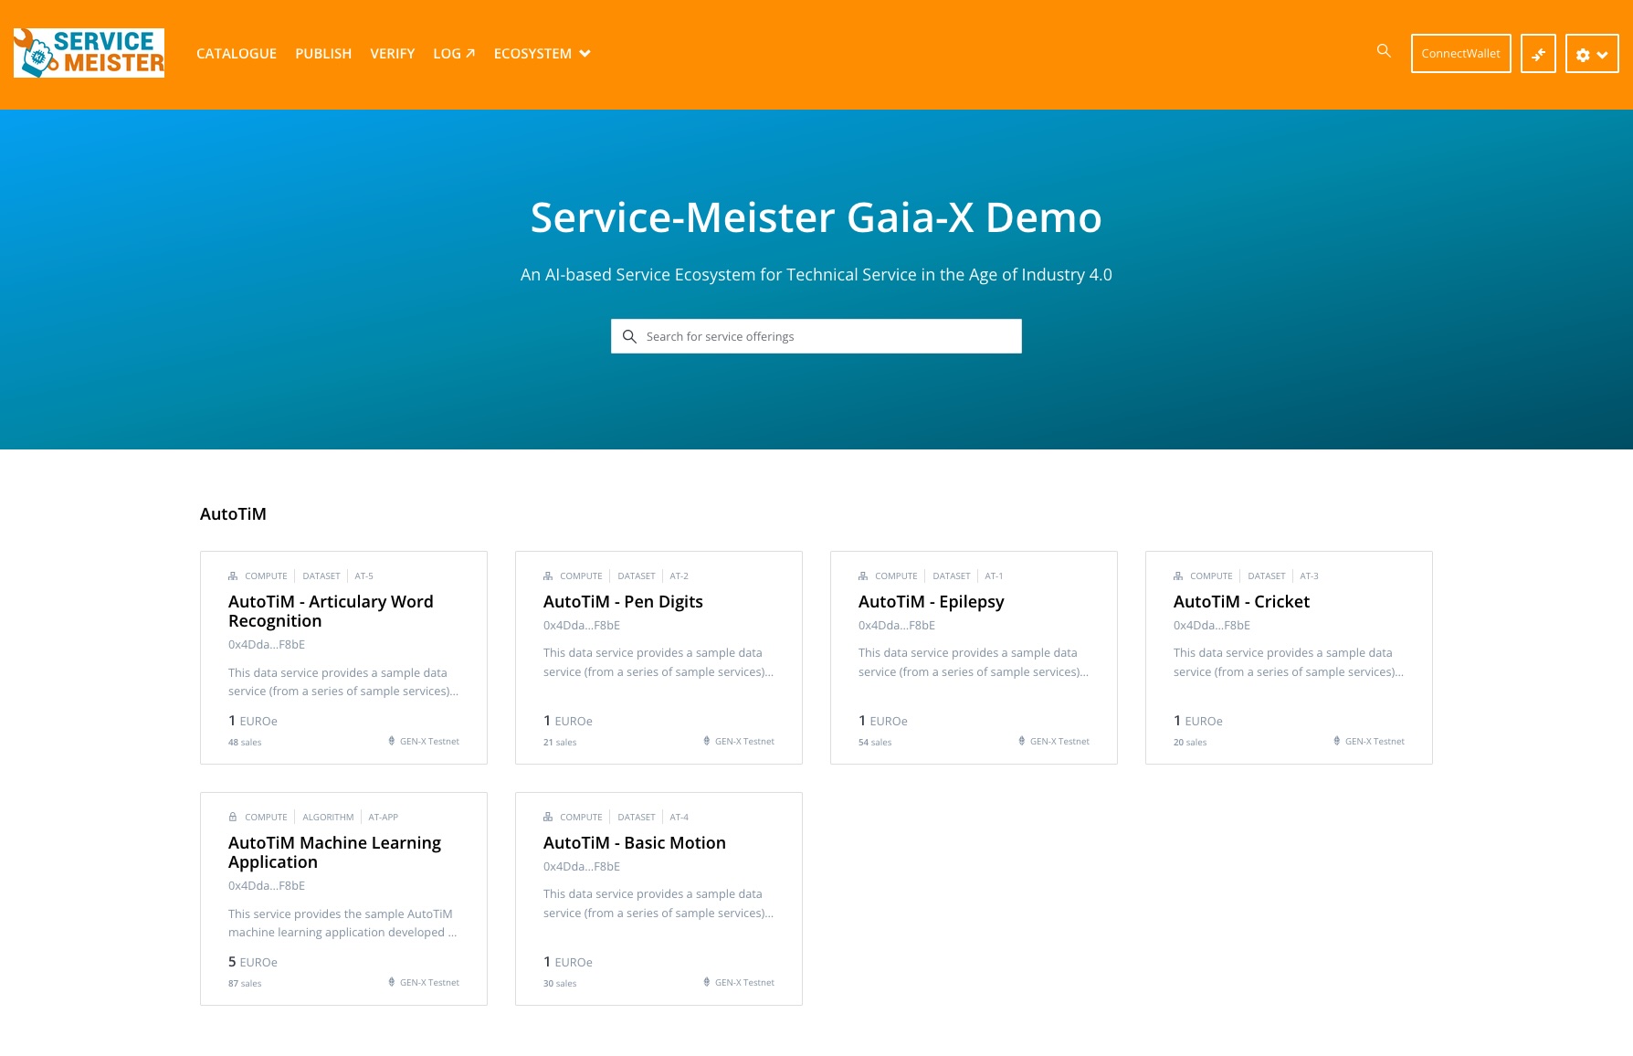1633x1056 pixels.
Task: Click lock icon on Machine Learning Application card
Action: pyautogui.click(x=233, y=818)
